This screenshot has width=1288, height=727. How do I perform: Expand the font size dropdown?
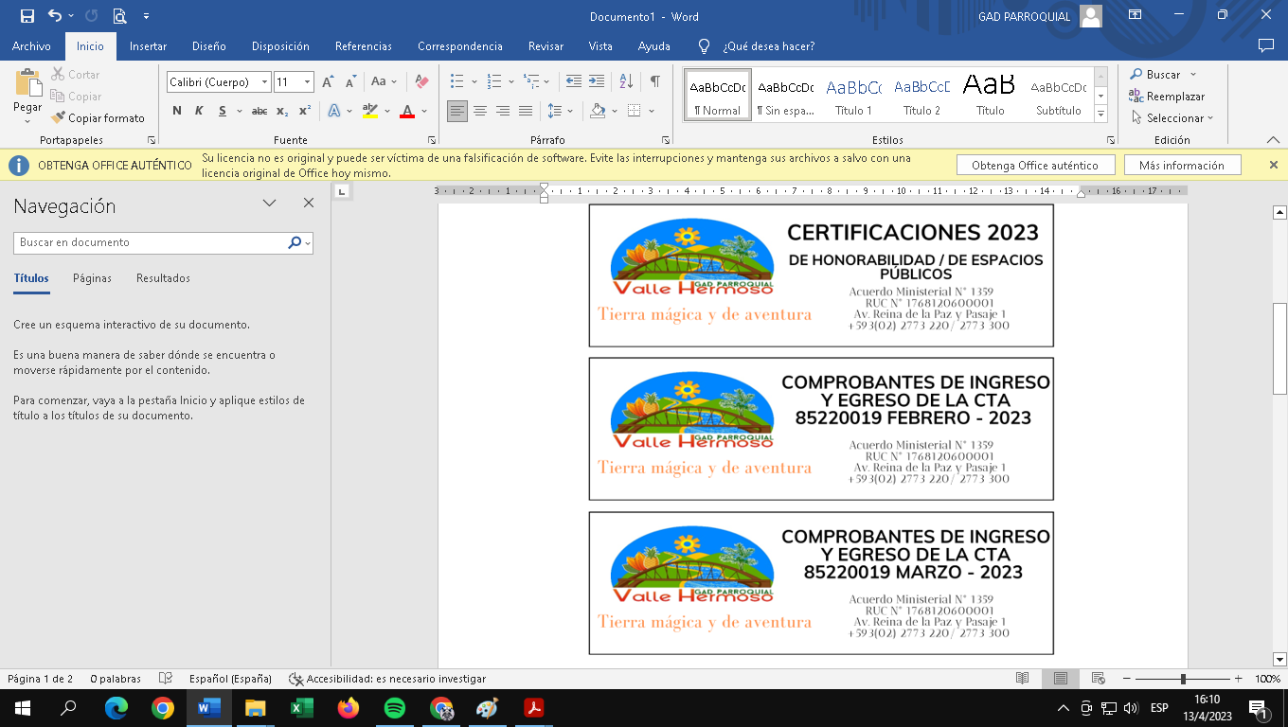[307, 82]
